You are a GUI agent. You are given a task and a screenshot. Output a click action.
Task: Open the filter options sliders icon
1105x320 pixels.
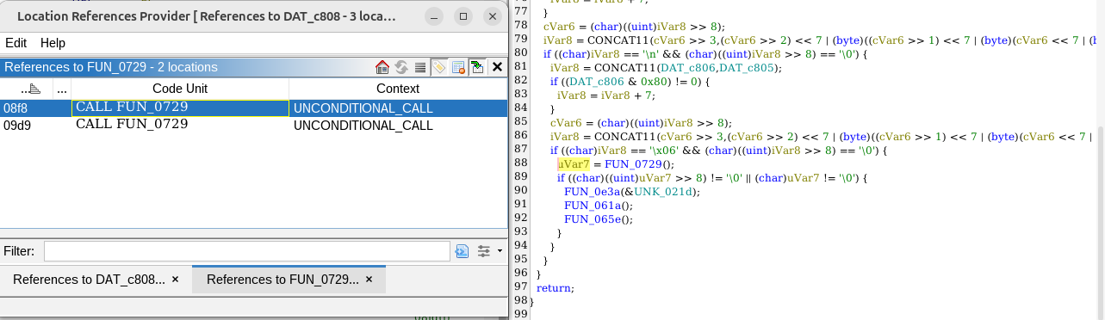[x=484, y=251]
